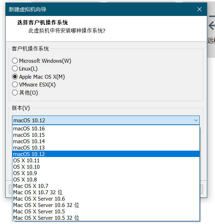Collapse the 版本 dropdown using its arrow
215x224 pixels.
pyautogui.click(x=196, y=120)
